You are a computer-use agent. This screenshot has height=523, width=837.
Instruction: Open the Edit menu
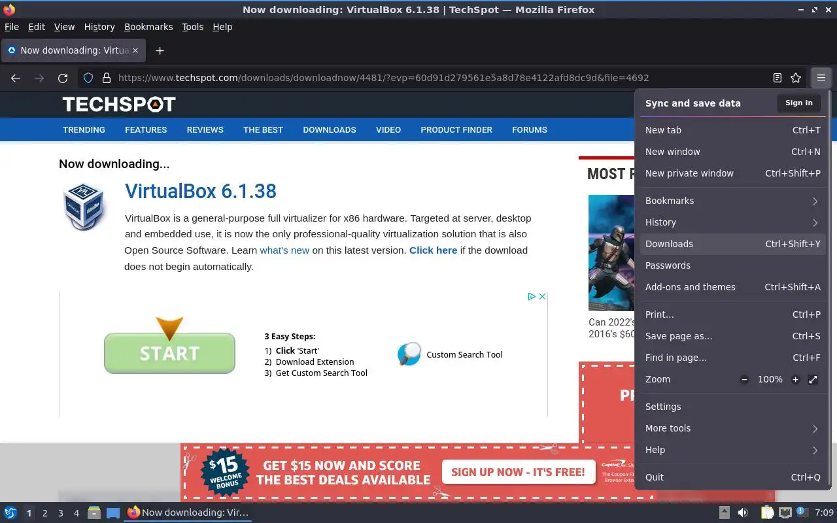click(37, 27)
